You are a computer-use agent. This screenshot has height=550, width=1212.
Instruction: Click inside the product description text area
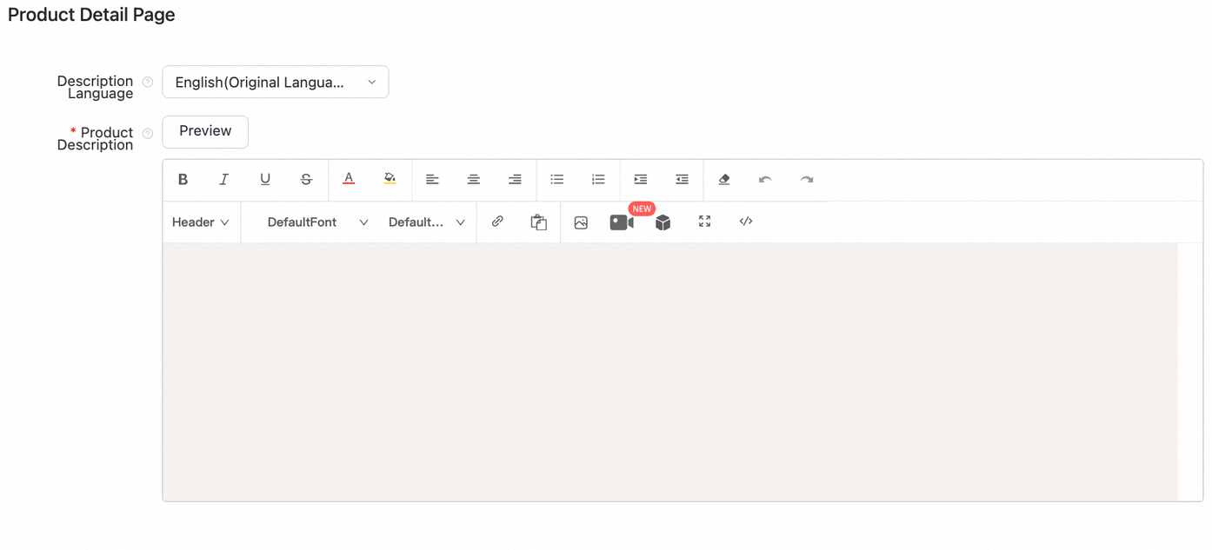(669, 372)
